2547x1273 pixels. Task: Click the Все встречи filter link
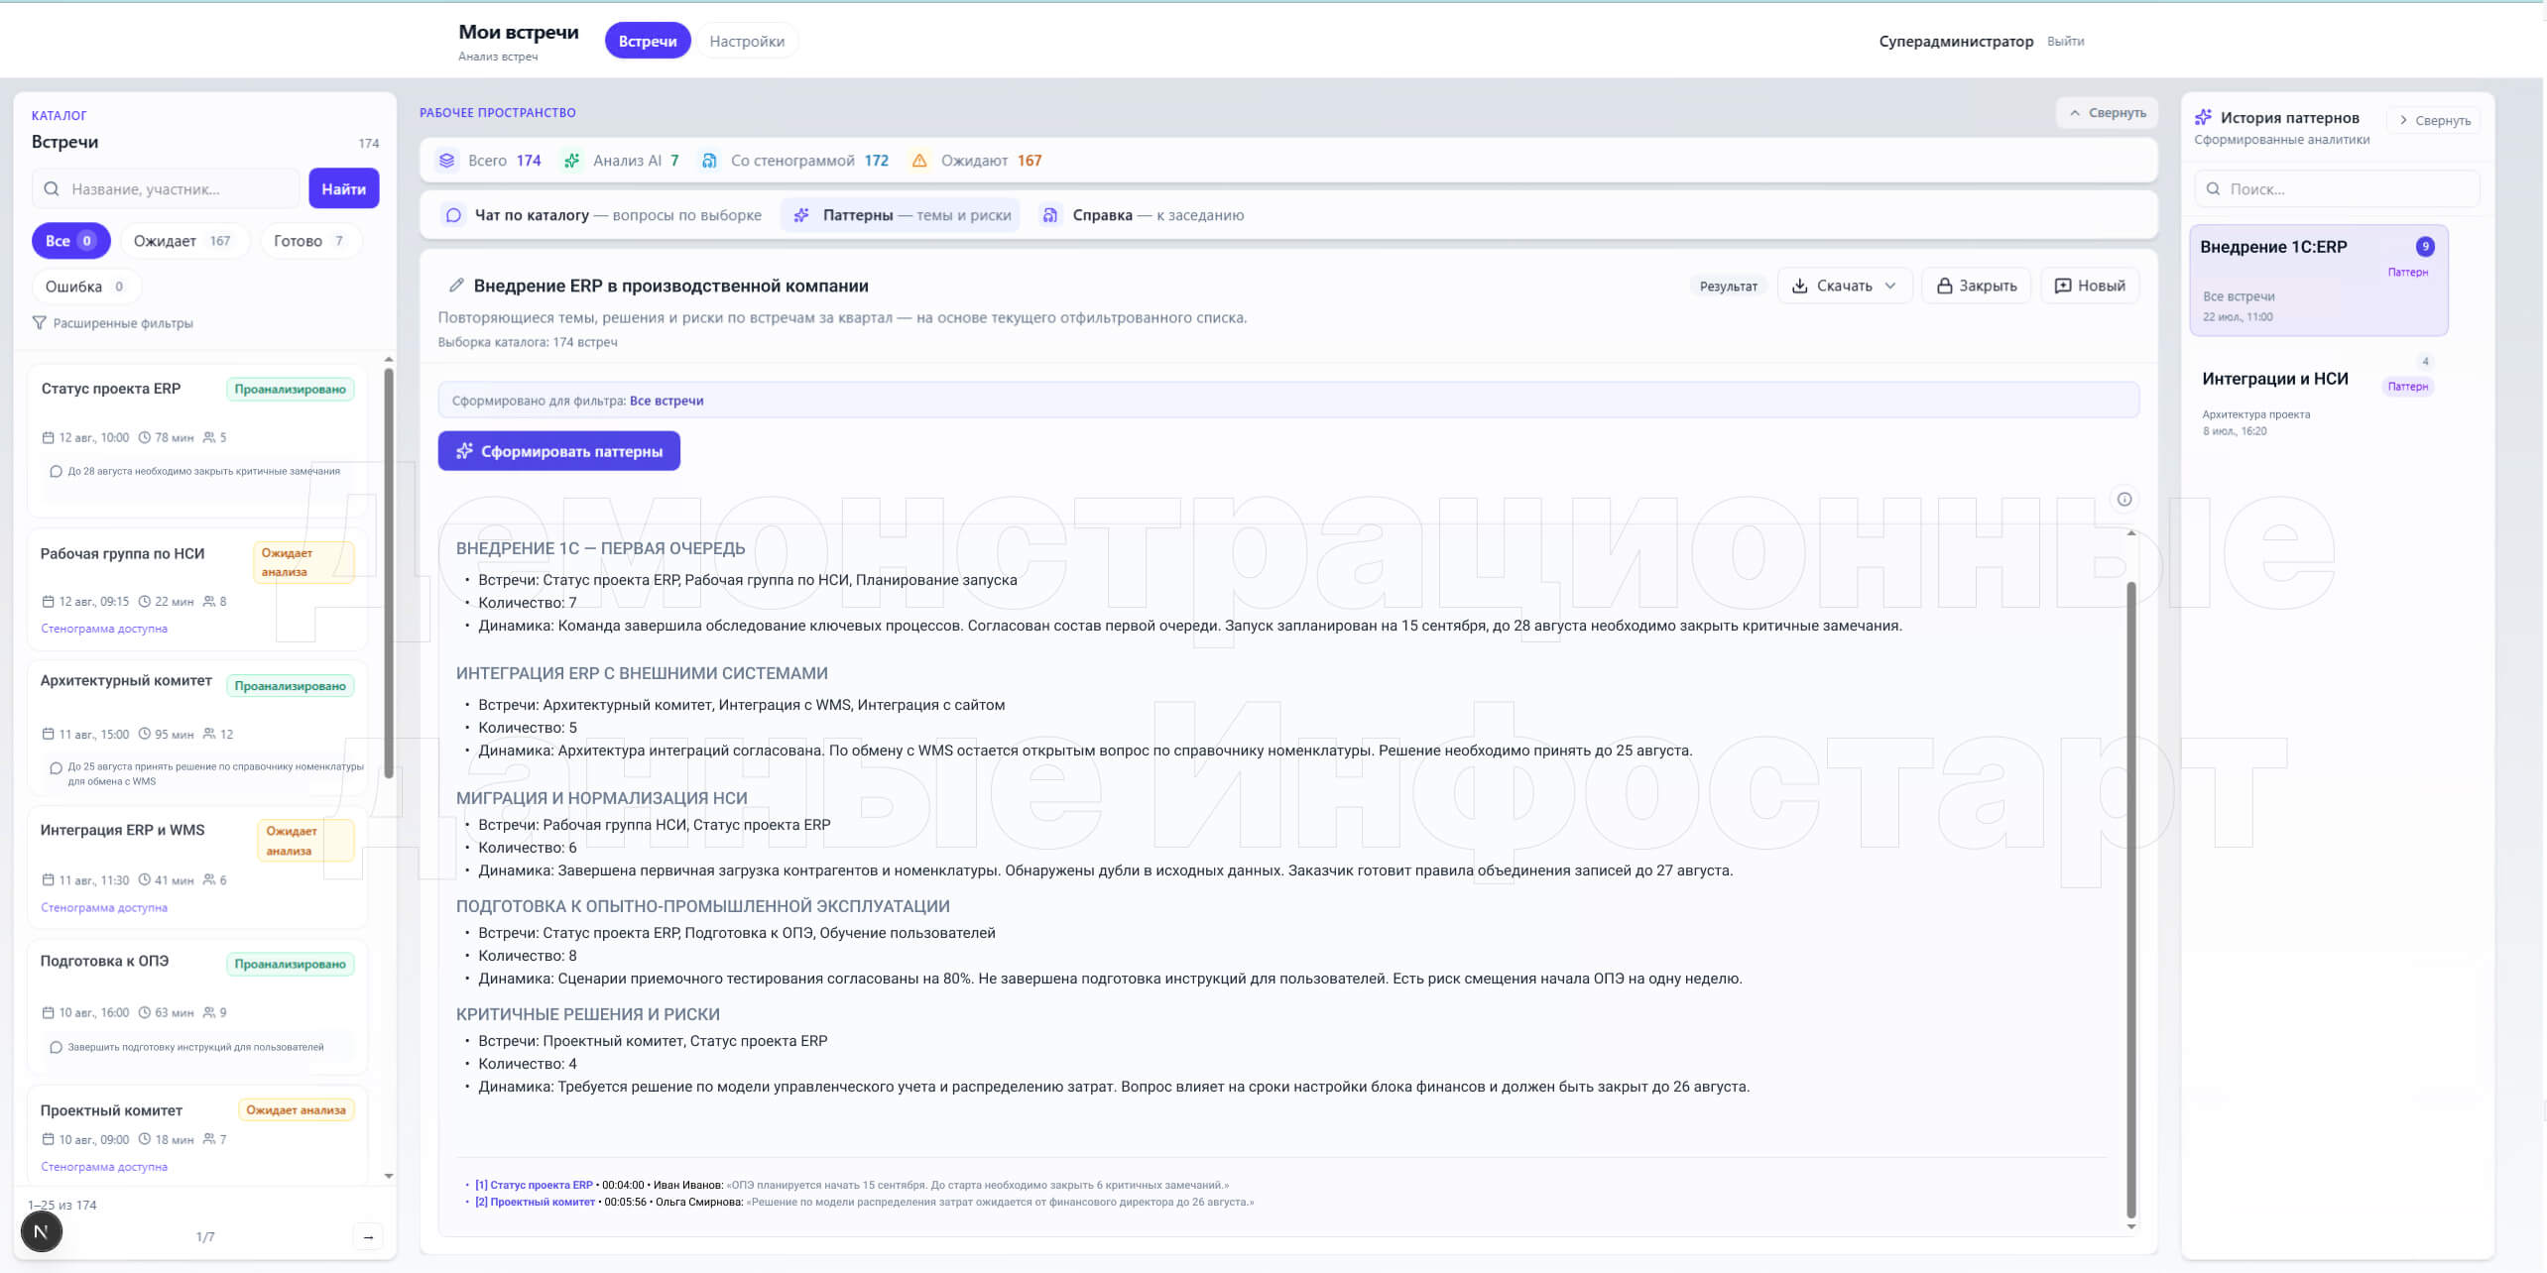(x=667, y=401)
